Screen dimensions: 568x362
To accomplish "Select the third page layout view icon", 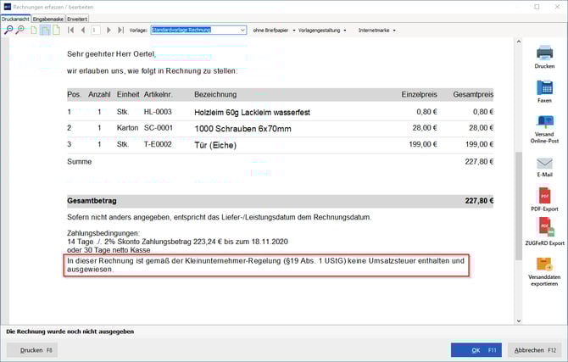I will pyautogui.click(x=57, y=30).
